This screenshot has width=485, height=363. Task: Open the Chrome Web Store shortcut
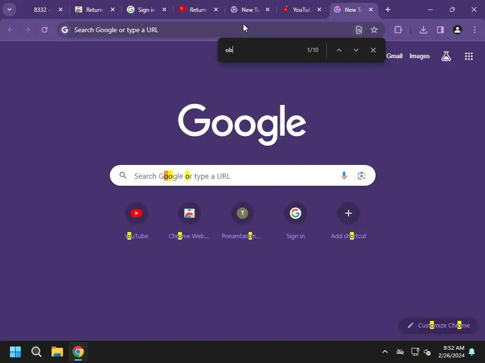click(x=189, y=221)
